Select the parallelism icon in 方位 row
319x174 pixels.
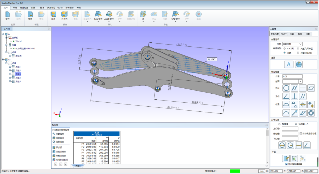pyautogui.click(x=303, y=96)
